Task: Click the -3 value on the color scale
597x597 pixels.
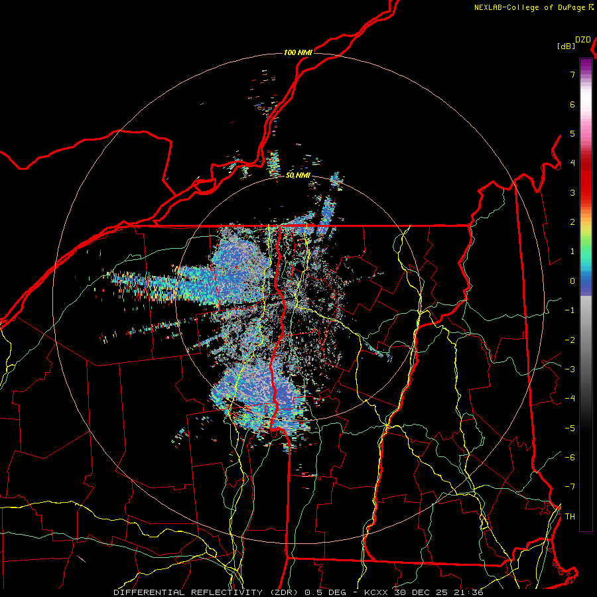Action: tap(570, 369)
